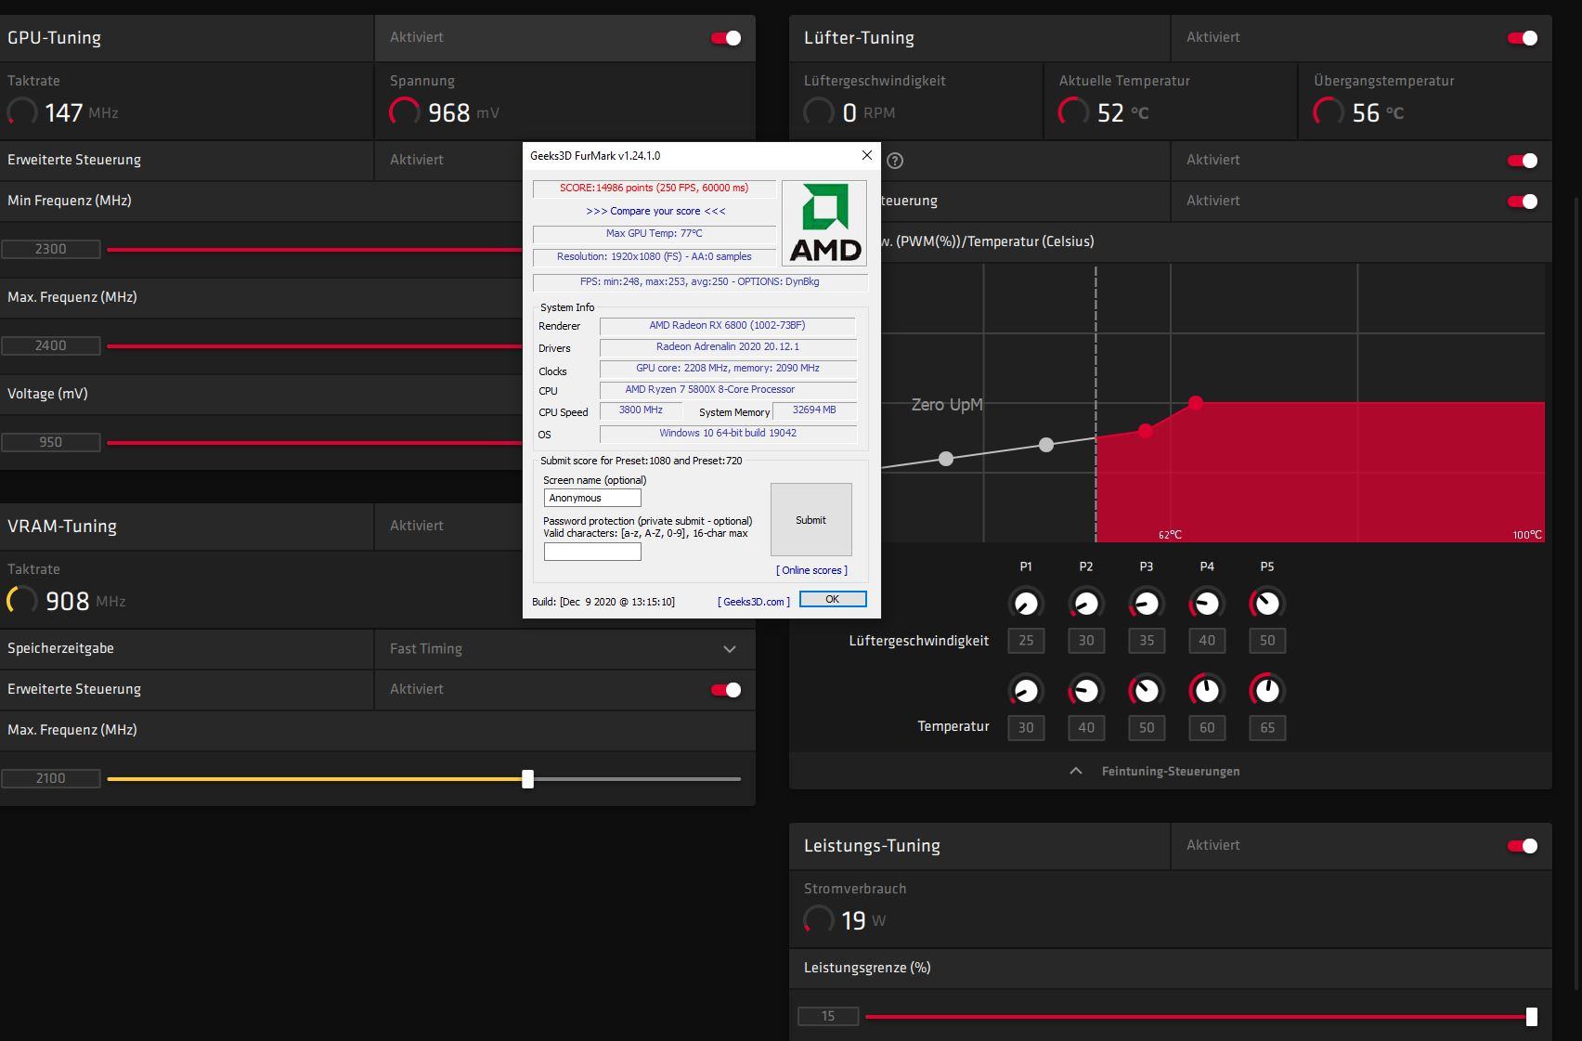Click the Leistungsgrenze value box 15
Screen dimensions: 1582x1041
pyautogui.click(x=828, y=1016)
